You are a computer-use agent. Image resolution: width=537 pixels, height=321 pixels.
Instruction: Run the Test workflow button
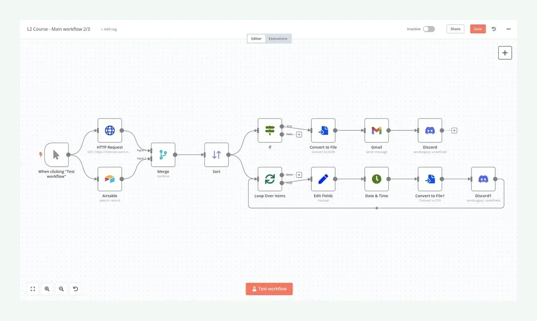tap(269, 289)
